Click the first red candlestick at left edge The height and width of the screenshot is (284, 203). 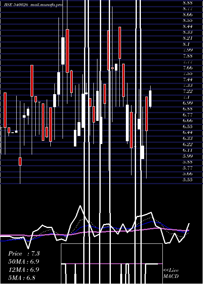coord(5,110)
